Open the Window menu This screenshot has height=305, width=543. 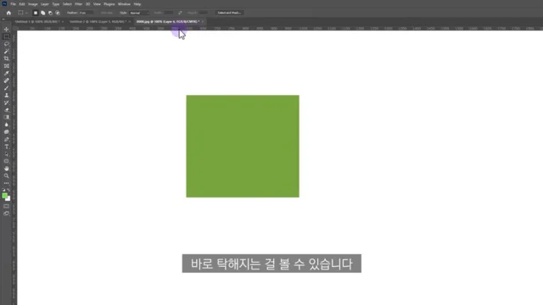point(124,4)
